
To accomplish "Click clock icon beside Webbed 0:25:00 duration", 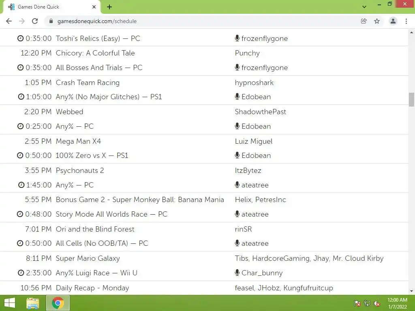I will tap(20, 126).
